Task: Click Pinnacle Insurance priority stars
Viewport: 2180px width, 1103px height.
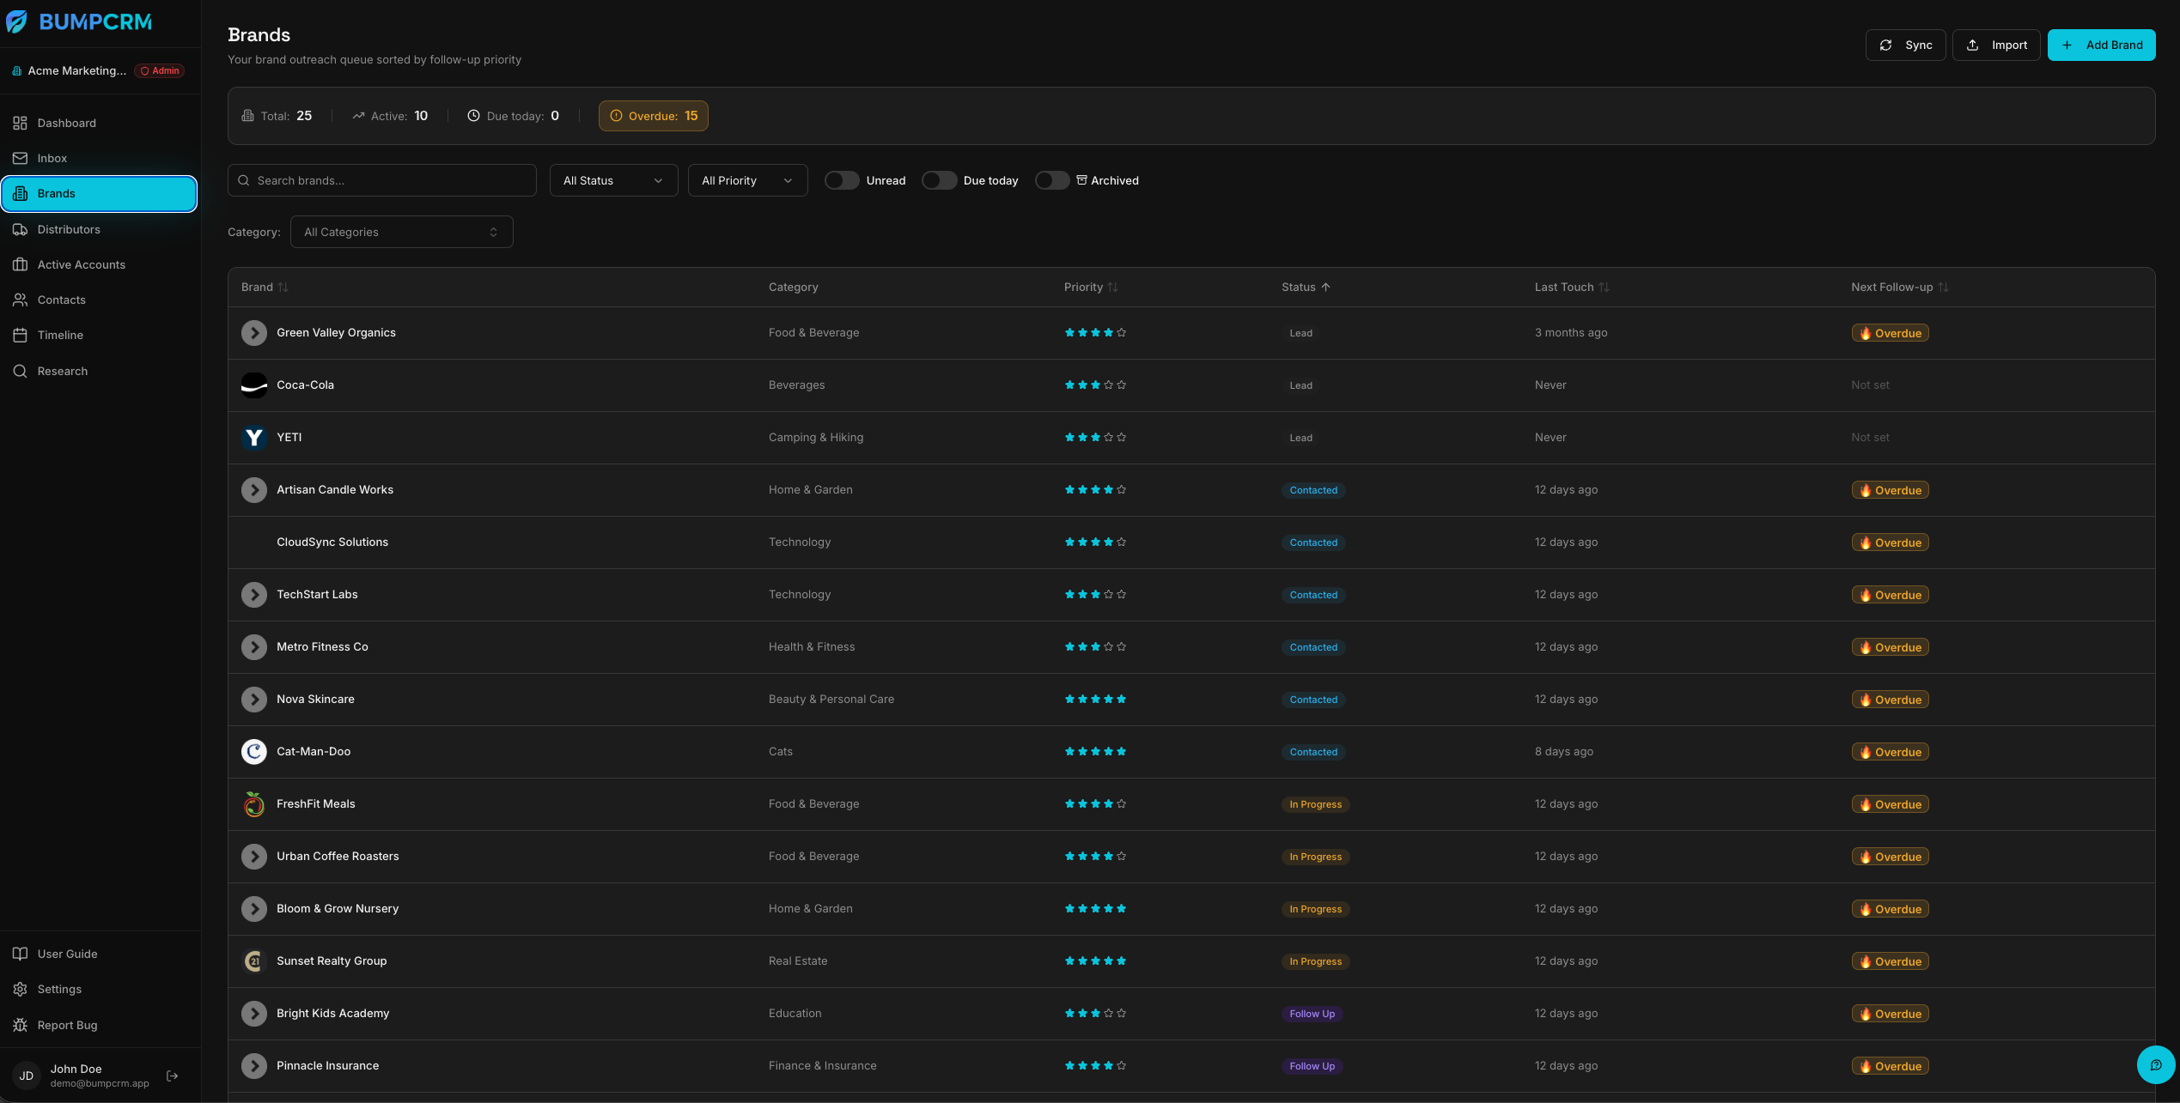Action: (1095, 1066)
